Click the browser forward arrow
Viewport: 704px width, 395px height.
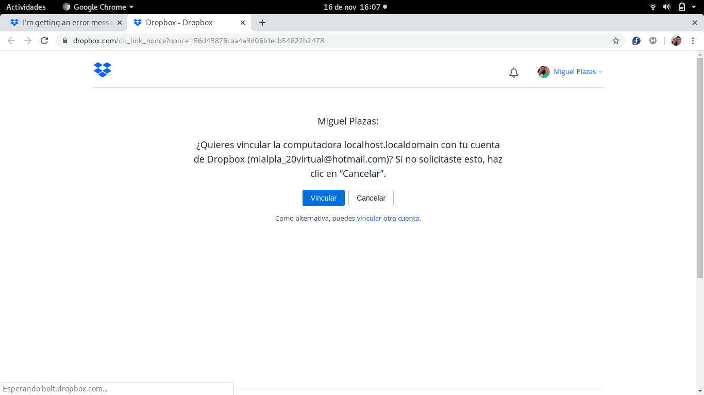click(x=28, y=41)
